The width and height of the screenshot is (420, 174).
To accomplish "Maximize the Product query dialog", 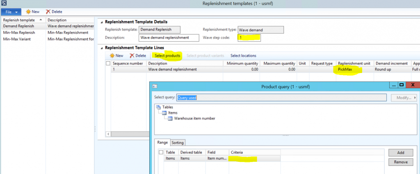I will pos(401,85).
